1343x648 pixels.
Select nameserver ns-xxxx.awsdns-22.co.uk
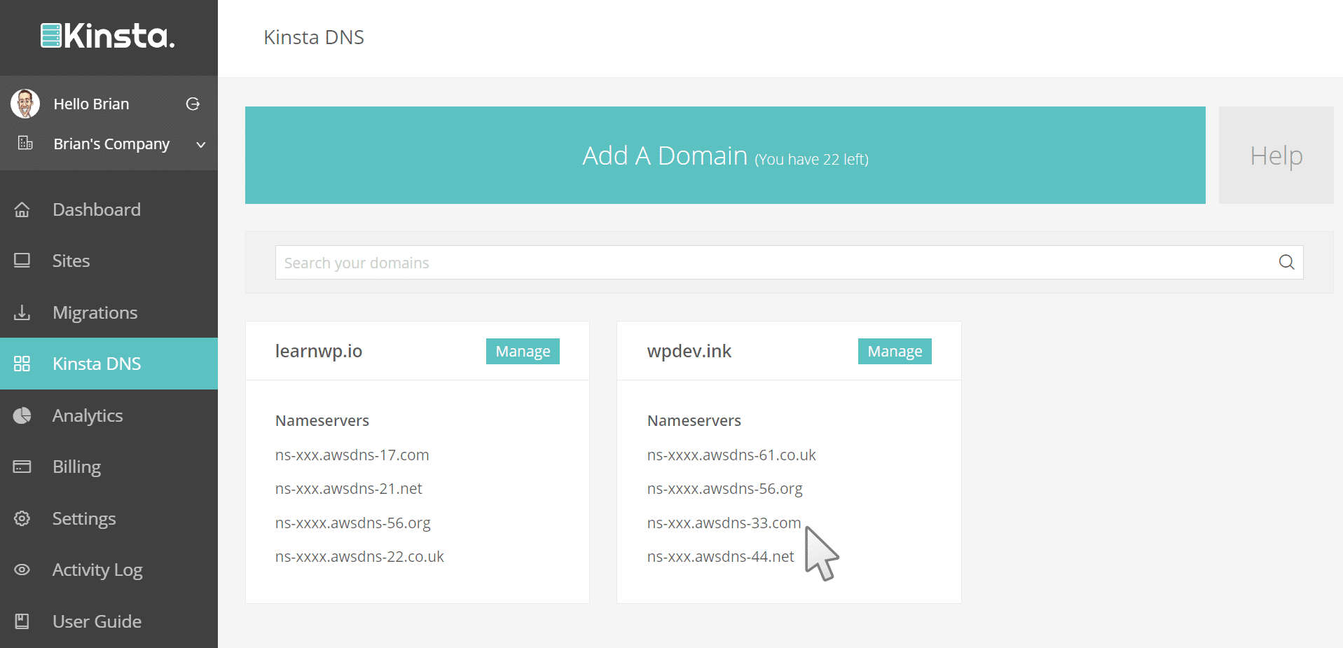[359, 557]
